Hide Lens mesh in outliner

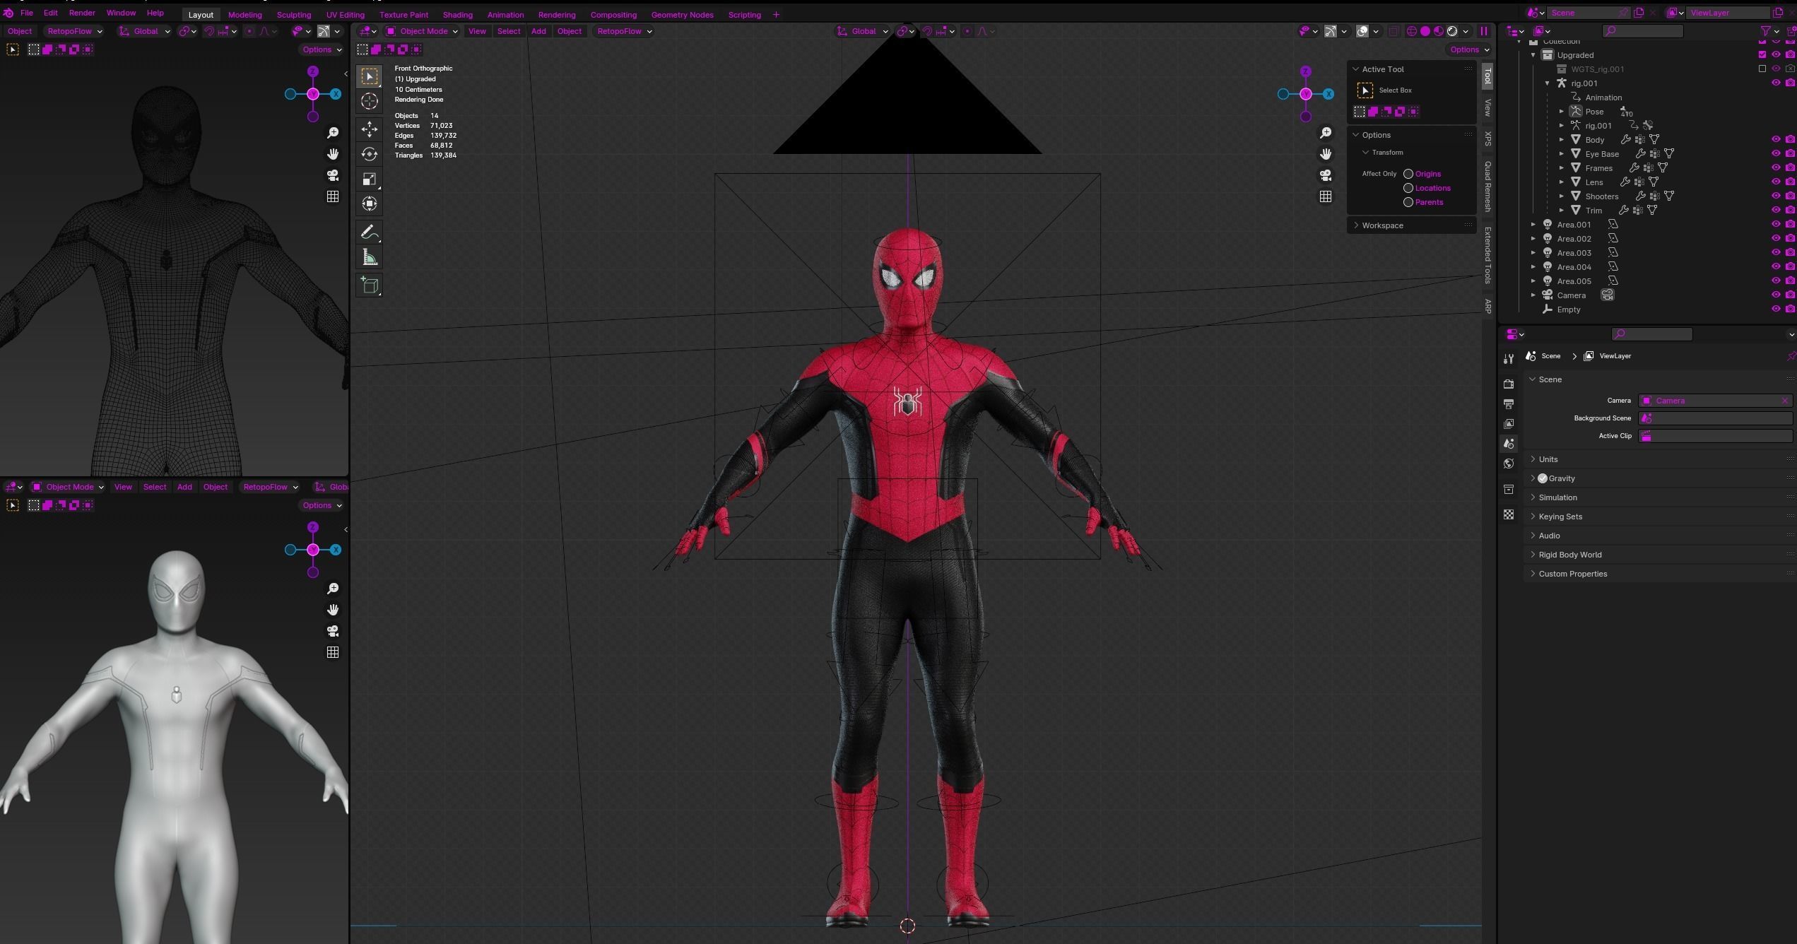pyautogui.click(x=1776, y=182)
